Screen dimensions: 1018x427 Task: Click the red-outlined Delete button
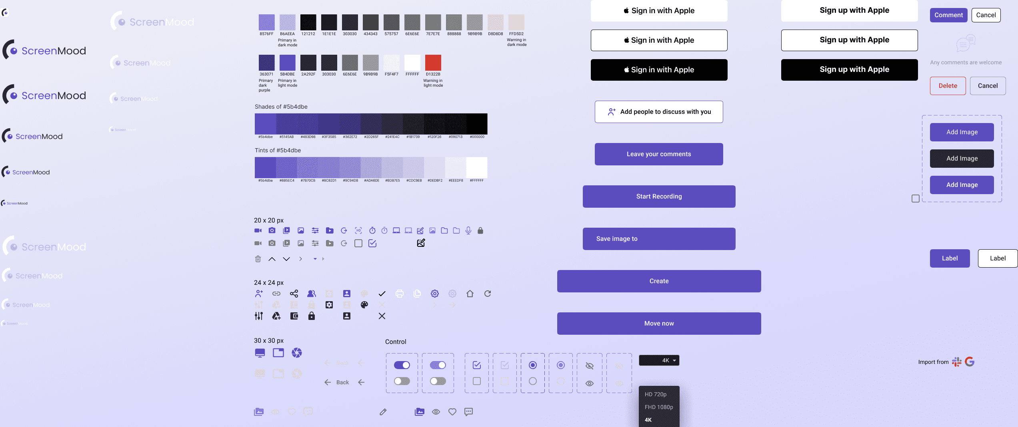pyautogui.click(x=948, y=86)
